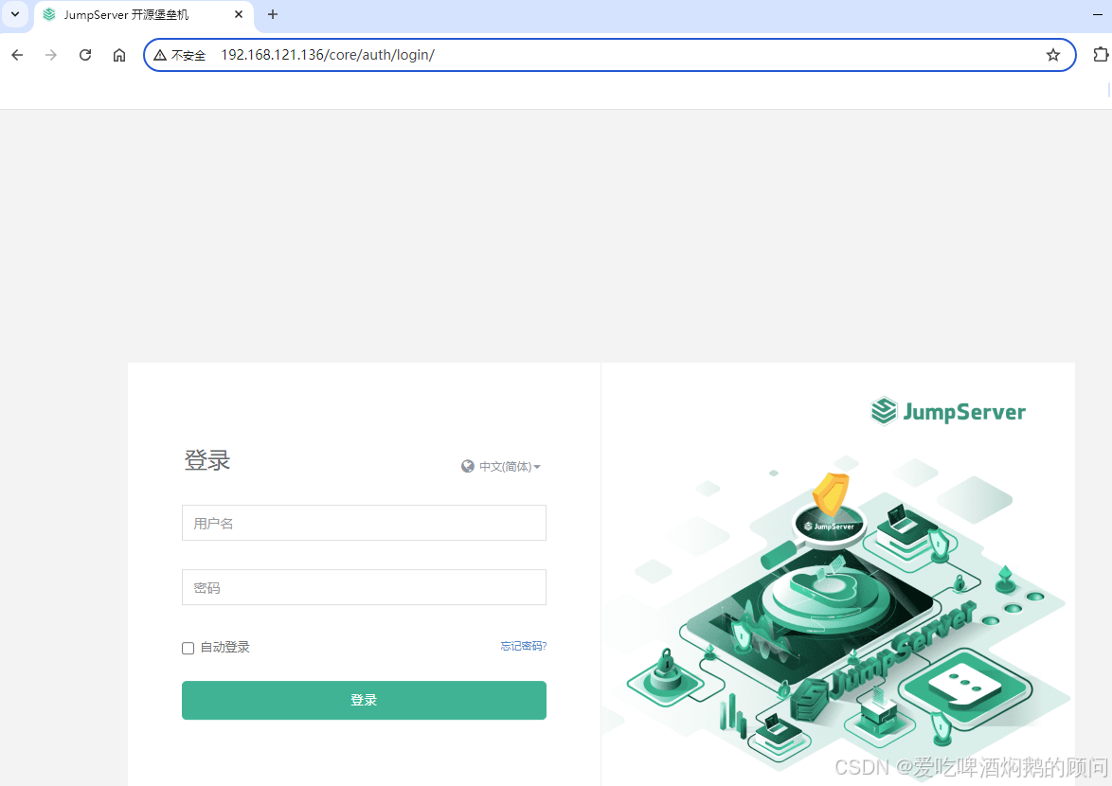Focus the 密码 password field

(x=364, y=587)
